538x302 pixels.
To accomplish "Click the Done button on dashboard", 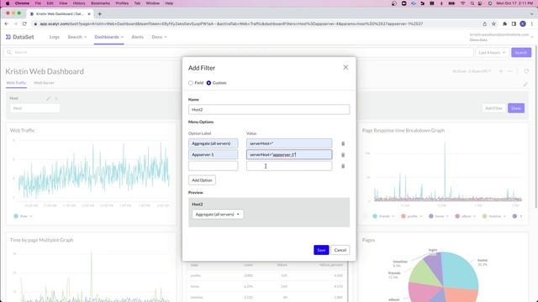I will pyautogui.click(x=516, y=108).
